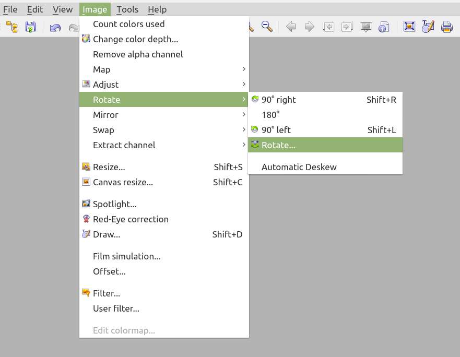Click the Red-Eye correction icon

point(86,219)
